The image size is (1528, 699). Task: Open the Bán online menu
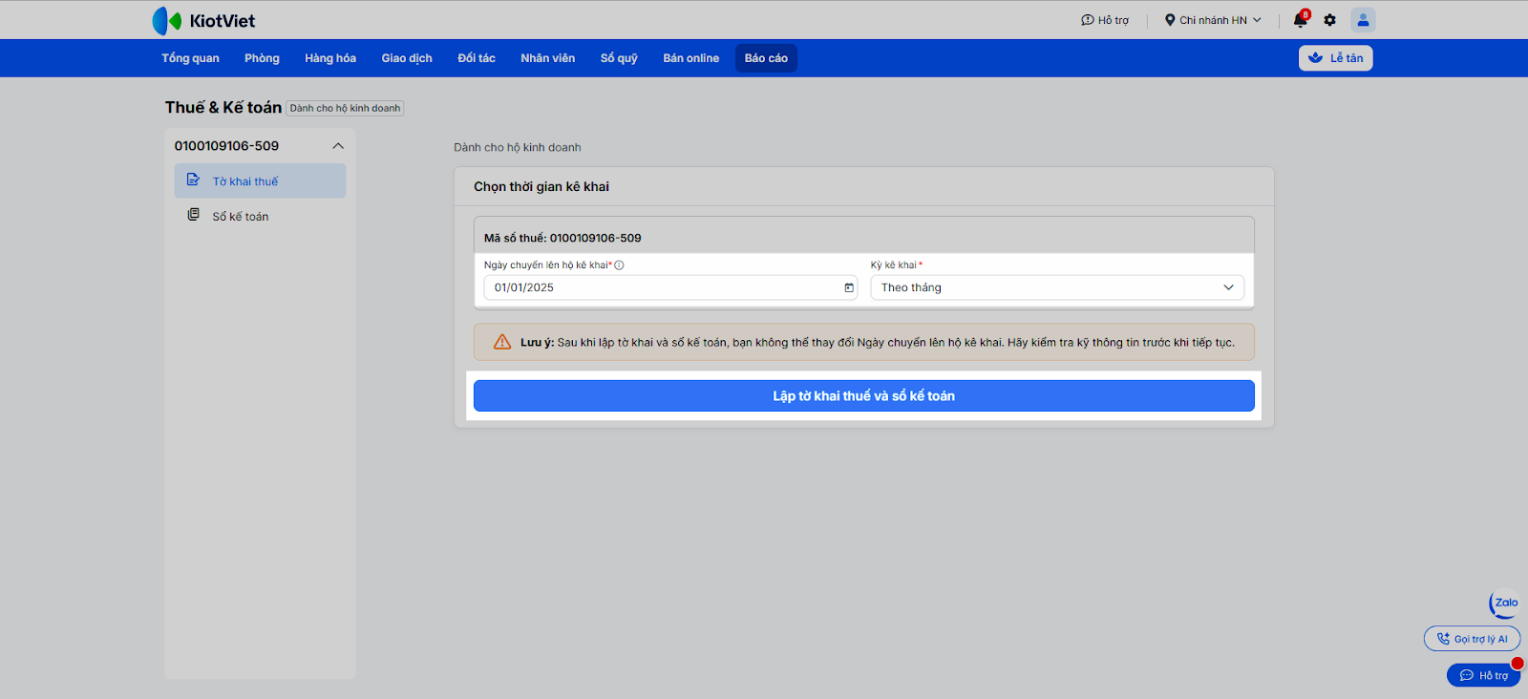(x=691, y=58)
